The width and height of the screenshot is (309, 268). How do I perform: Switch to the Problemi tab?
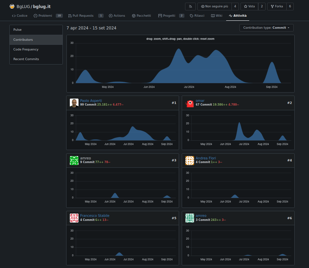[x=48, y=16]
